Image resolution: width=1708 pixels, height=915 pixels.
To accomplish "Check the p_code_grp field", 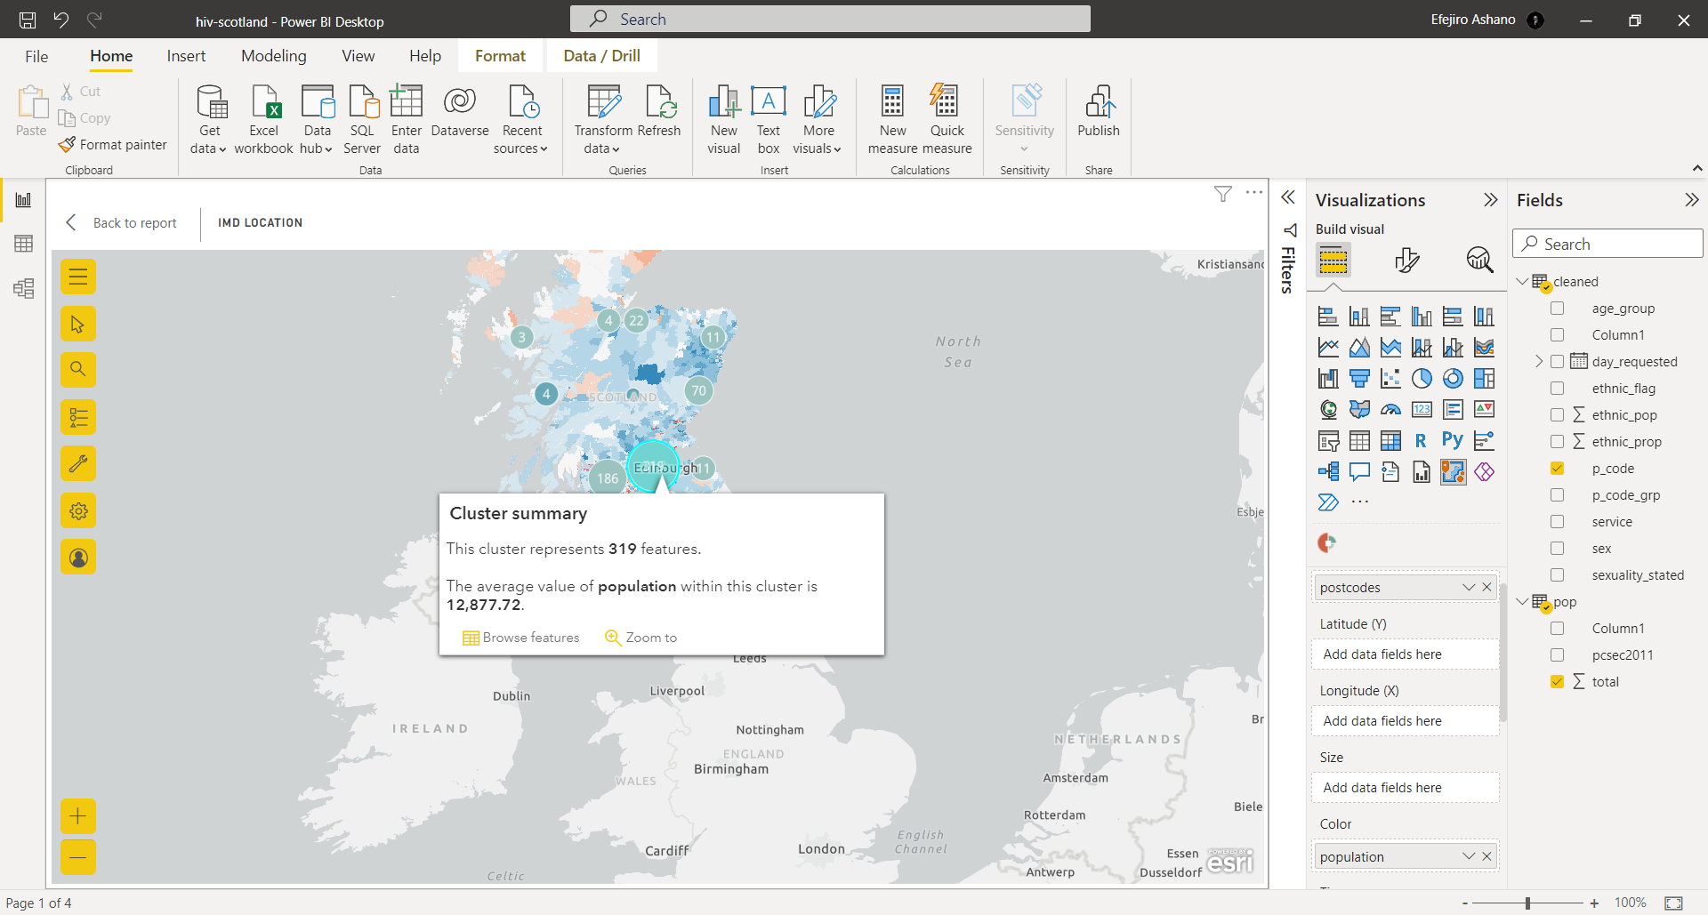I will [1557, 495].
